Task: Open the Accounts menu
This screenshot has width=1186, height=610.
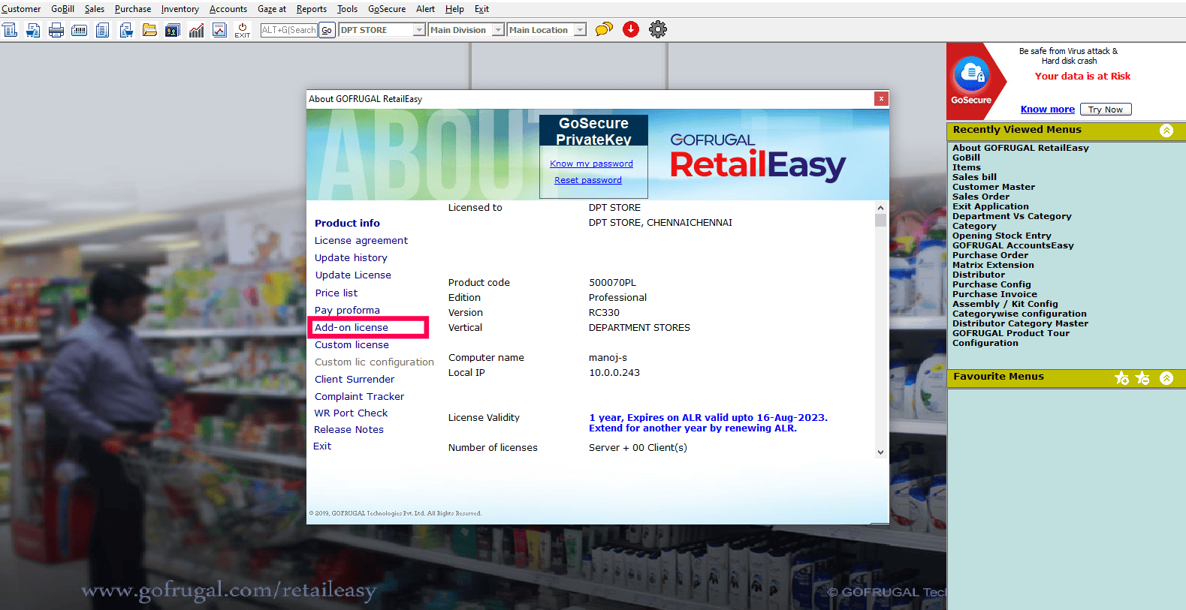Action: pyautogui.click(x=228, y=9)
